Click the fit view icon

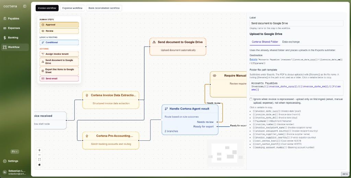tap(39, 160)
